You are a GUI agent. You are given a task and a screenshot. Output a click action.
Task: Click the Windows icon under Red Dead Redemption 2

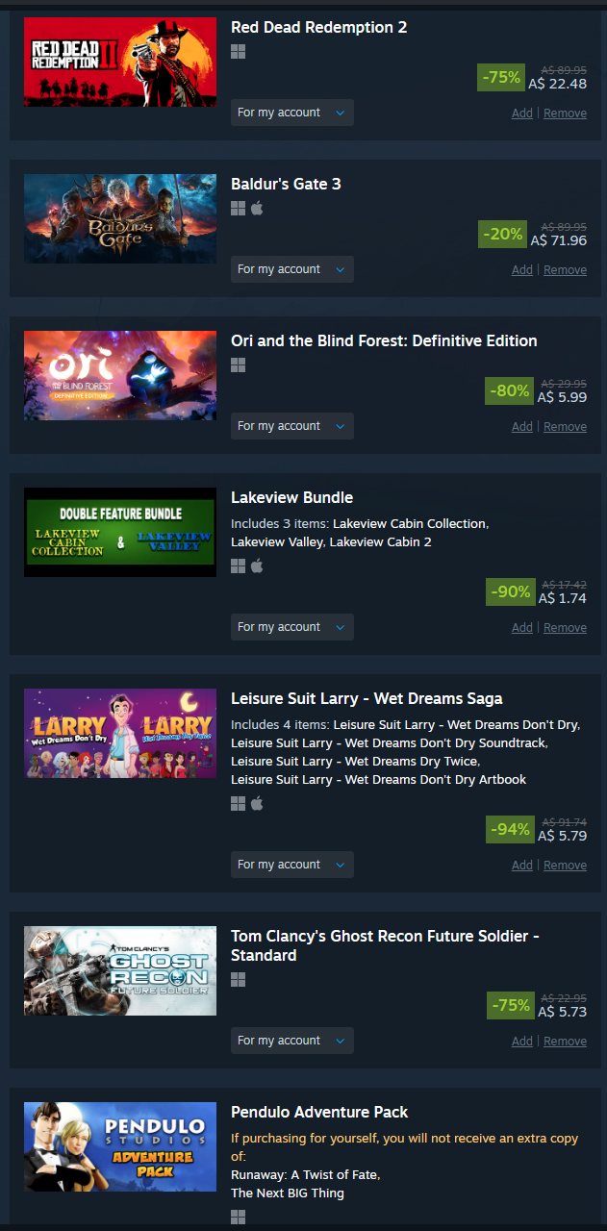[x=239, y=51]
